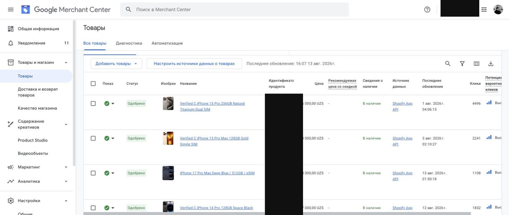The image size is (509, 215).
Task: Open the Google apps grid
Action: coord(484,9)
